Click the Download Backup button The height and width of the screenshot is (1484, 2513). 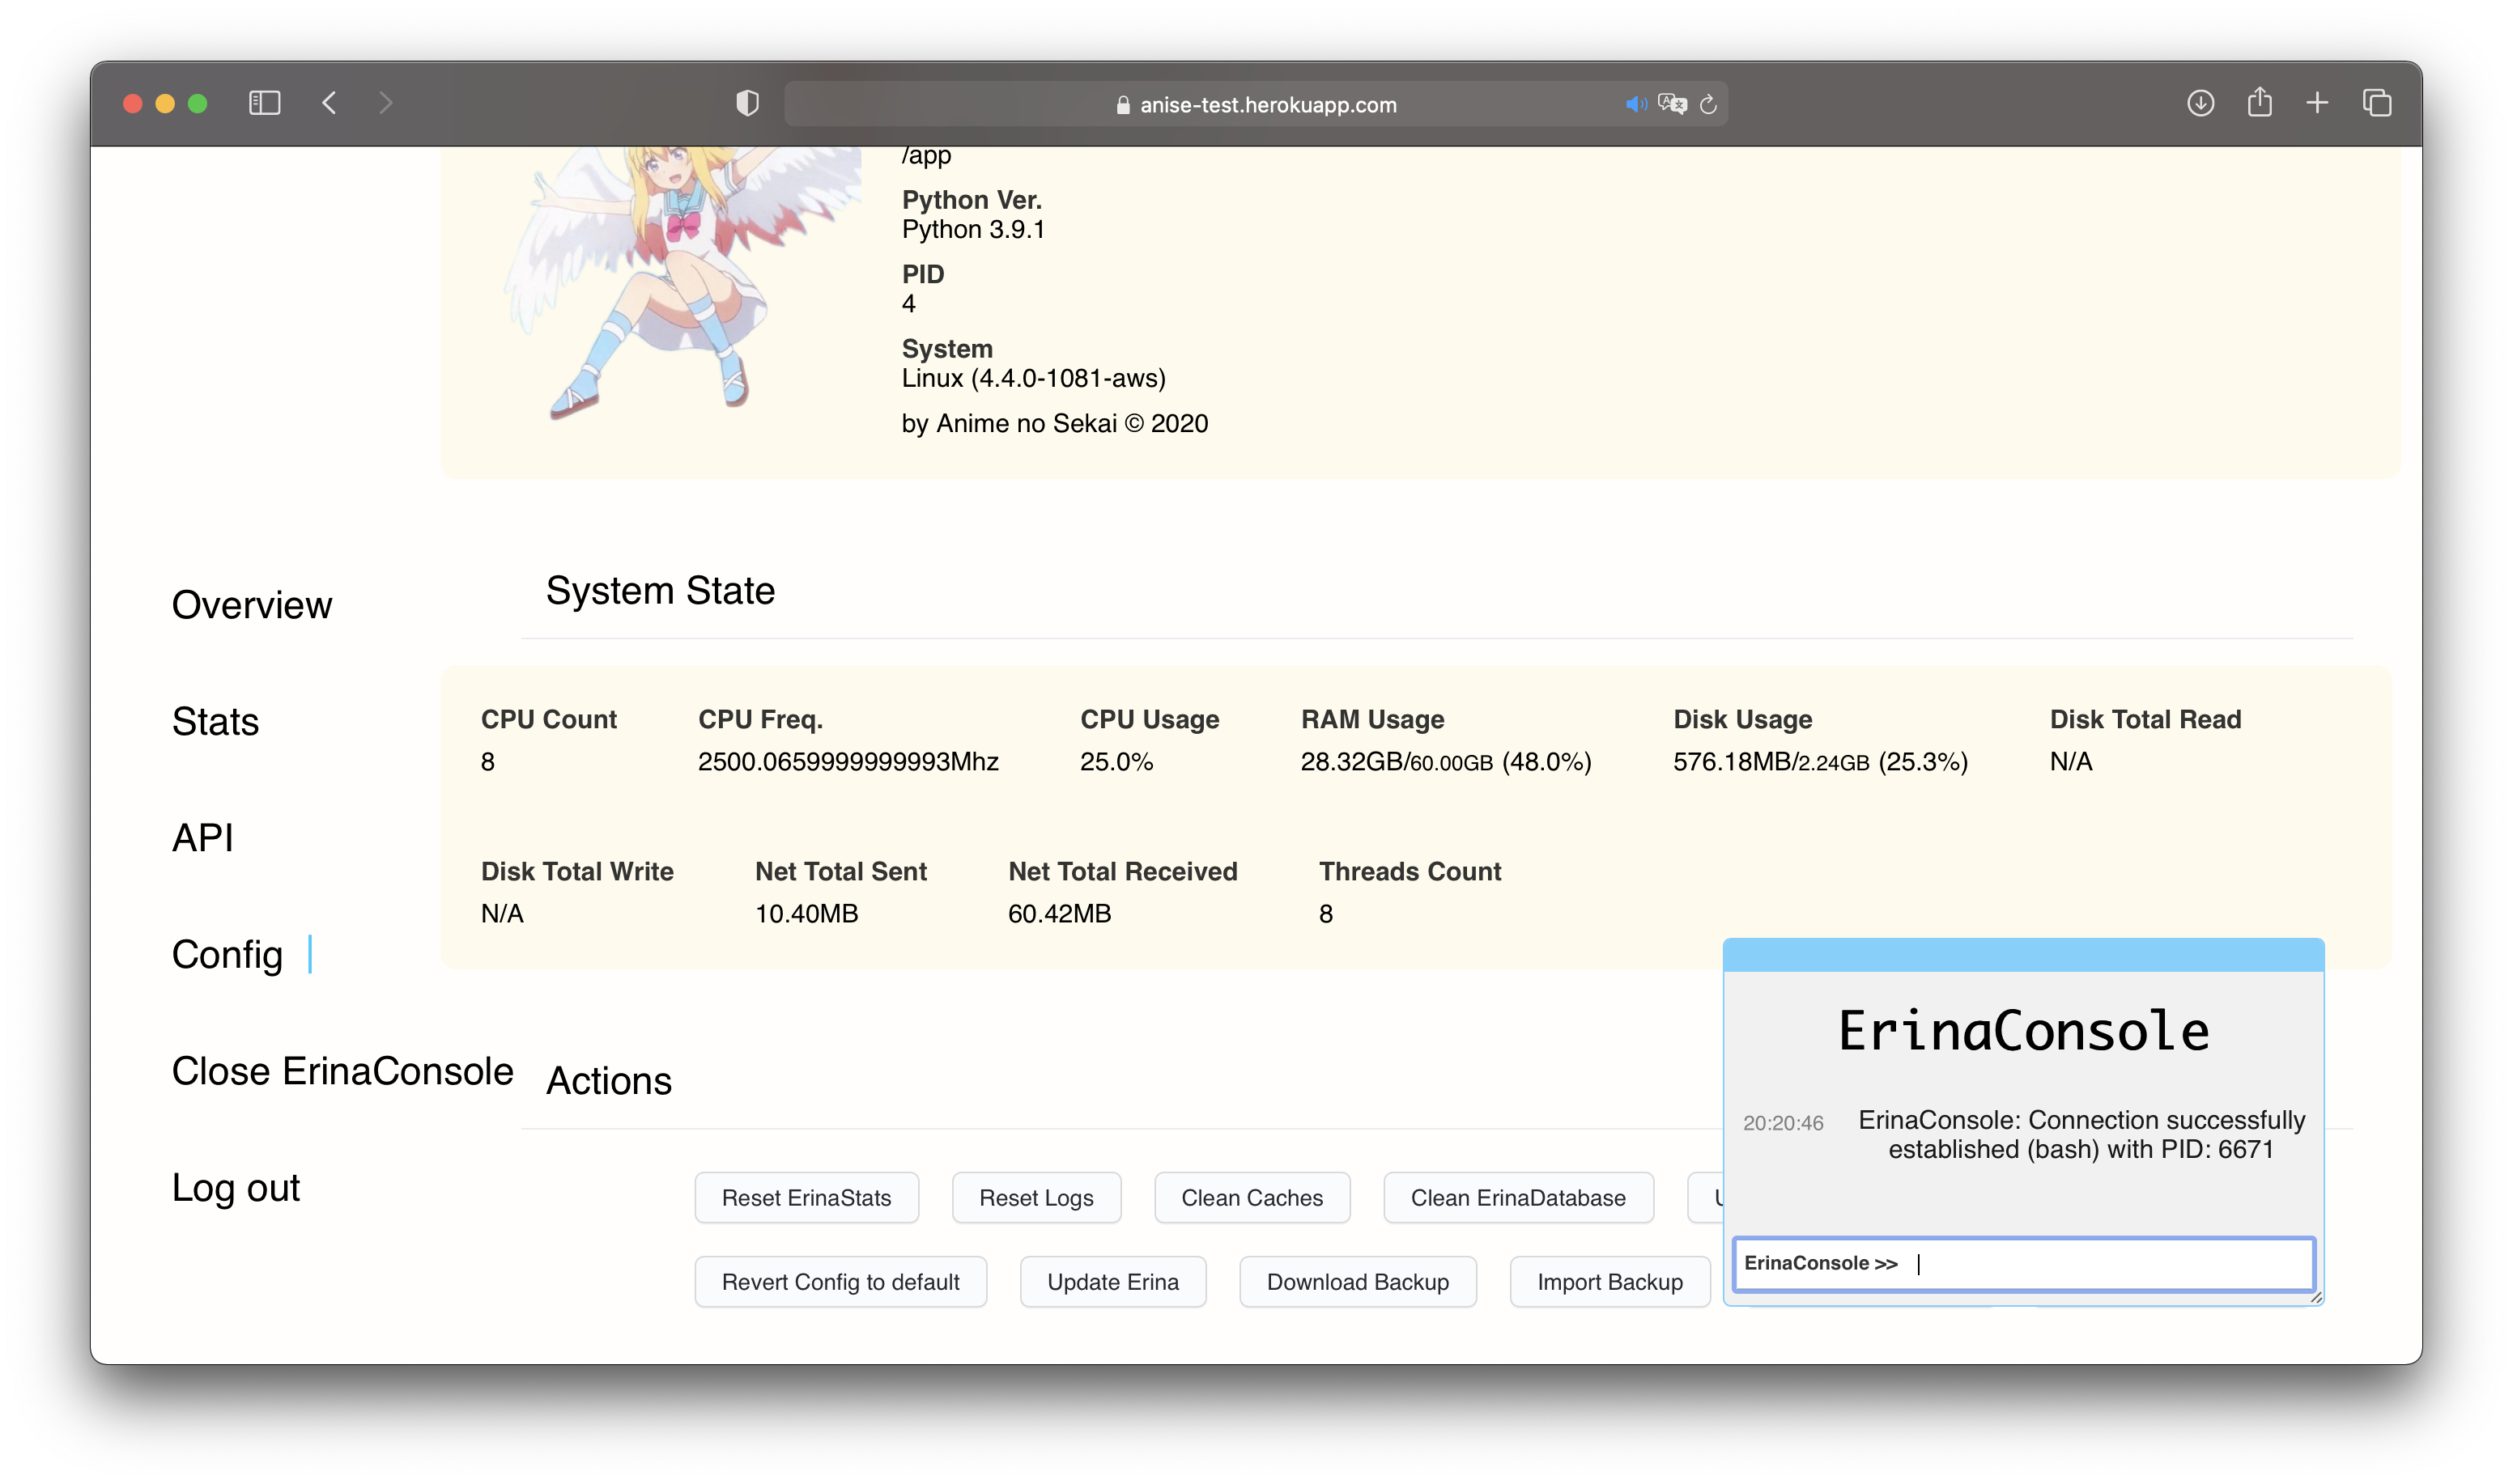click(x=1358, y=1282)
